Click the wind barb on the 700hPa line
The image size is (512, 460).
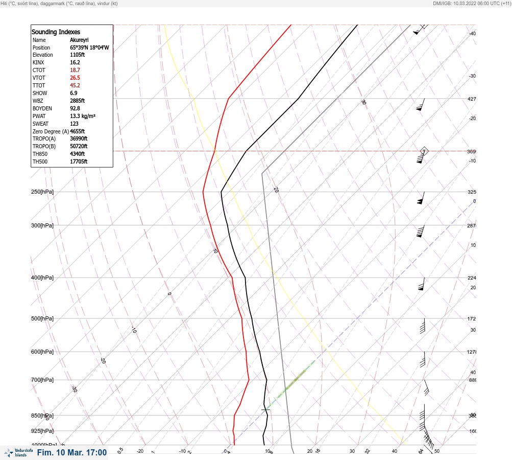426,387
